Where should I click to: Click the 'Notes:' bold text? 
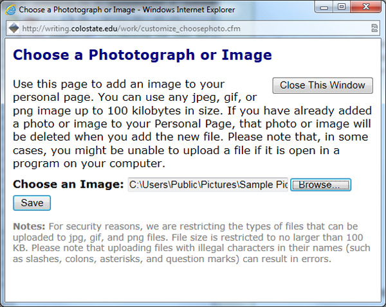[x=29, y=226]
